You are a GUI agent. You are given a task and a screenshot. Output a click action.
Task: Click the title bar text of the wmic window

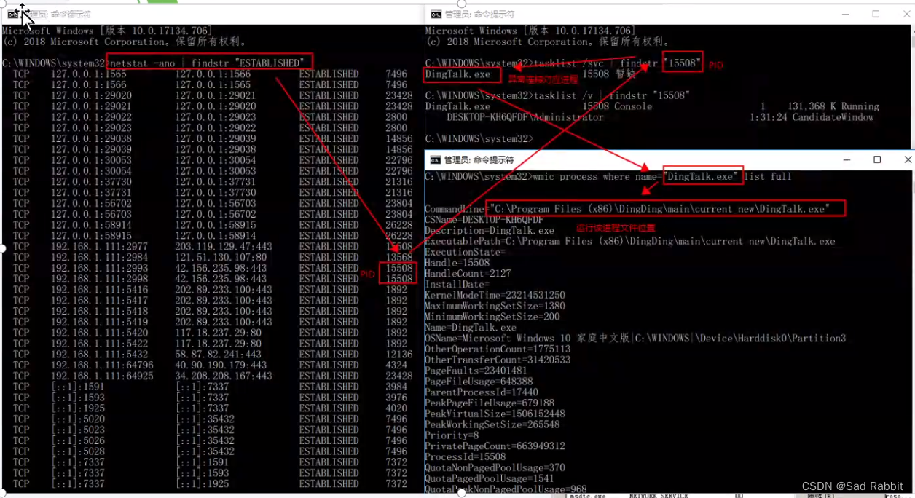click(479, 159)
